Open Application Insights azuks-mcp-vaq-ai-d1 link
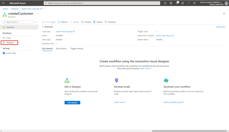The image size is (229, 132). point(165,36)
